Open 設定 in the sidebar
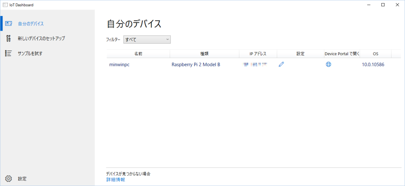 click(x=47, y=179)
